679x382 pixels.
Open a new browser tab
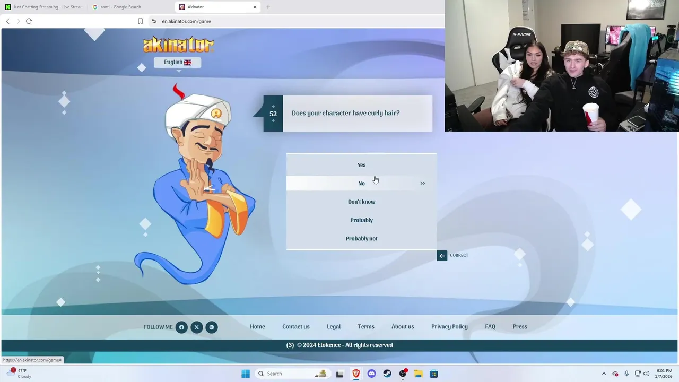click(268, 7)
